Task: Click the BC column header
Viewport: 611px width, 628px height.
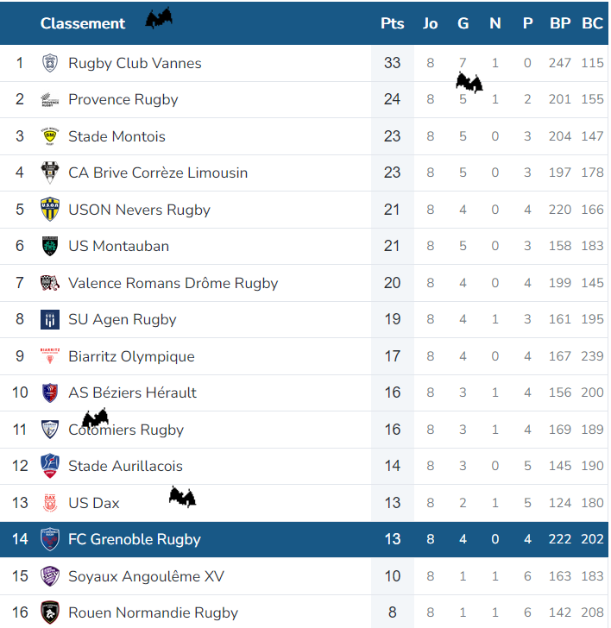Action: [592, 23]
